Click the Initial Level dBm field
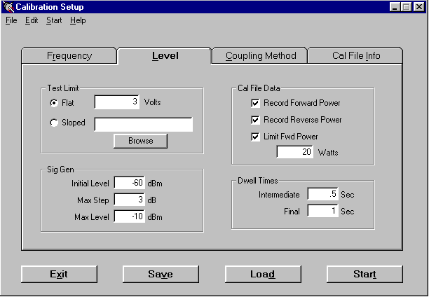The image size is (429, 297). (x=129, y=184)
